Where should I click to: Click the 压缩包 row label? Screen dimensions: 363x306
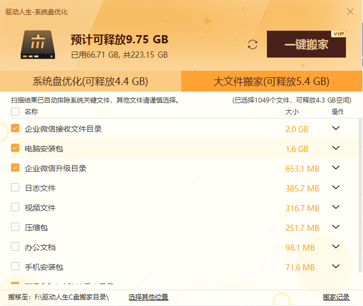pyautogui.click(x=36, y=228)
